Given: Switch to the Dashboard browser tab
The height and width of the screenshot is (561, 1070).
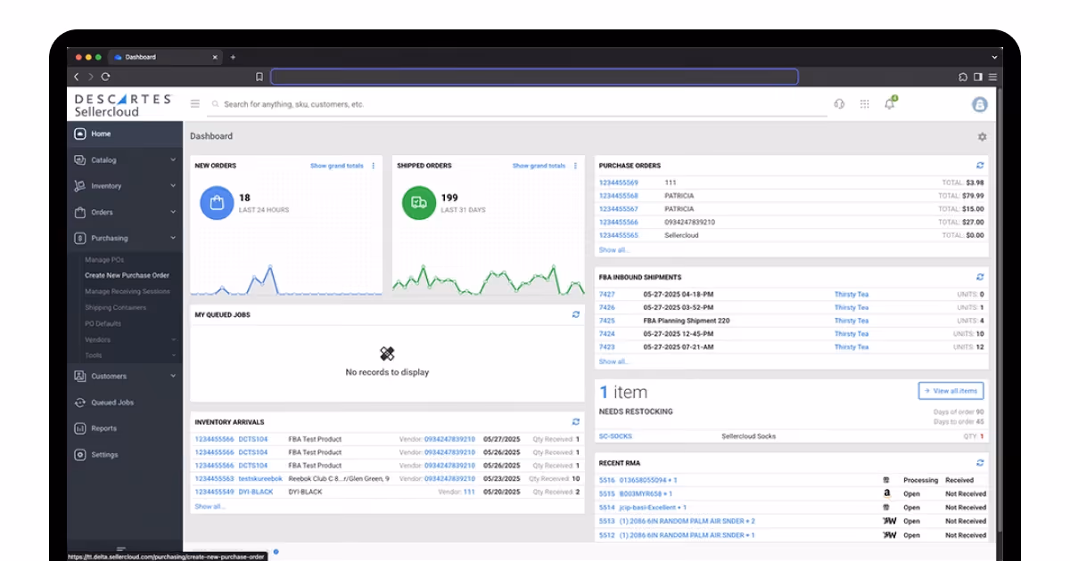Looking at the screenshot, I should point(165,57).
